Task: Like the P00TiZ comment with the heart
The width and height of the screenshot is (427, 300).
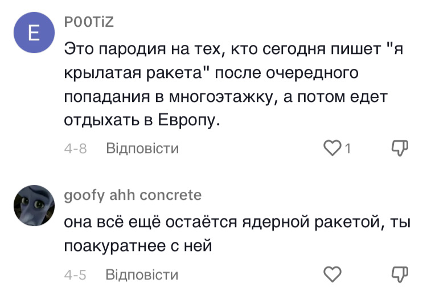Action: (x=331, y=149)
